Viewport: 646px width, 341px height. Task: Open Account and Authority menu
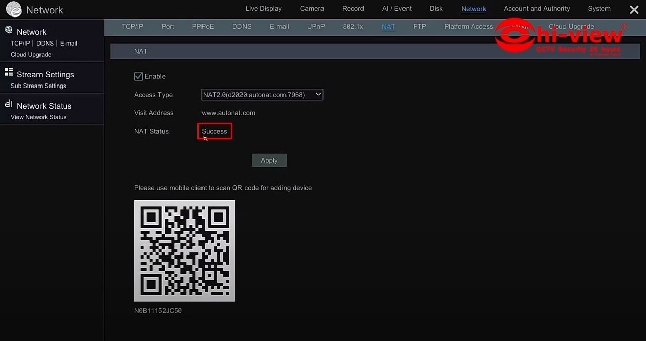tap(537, 9)
